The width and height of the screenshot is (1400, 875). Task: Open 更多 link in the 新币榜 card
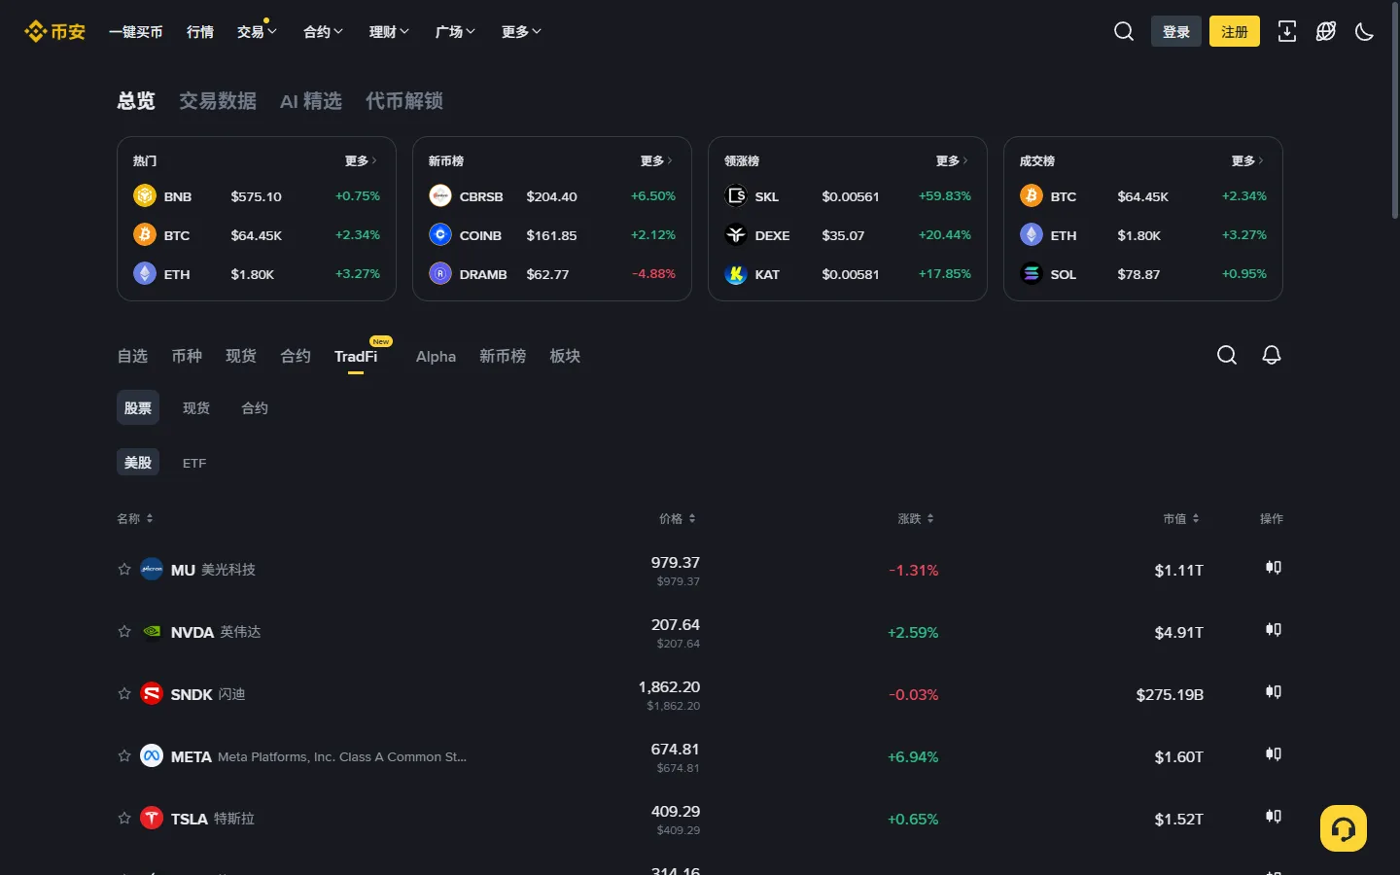(x=656, y=160)
